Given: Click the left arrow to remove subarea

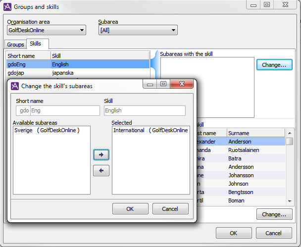Looking at the screenshot, I should tap(101, 171).
